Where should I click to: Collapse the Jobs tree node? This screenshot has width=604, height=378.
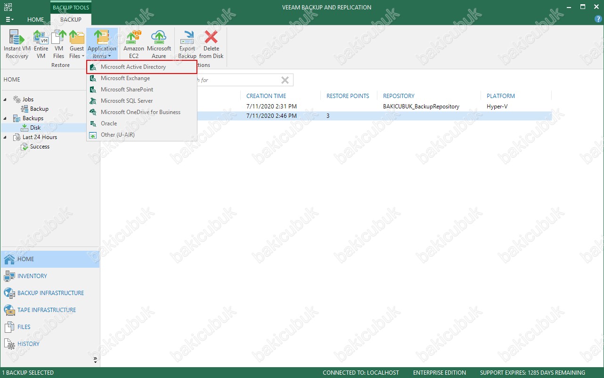pyautogui.click(x=6, y=99)
